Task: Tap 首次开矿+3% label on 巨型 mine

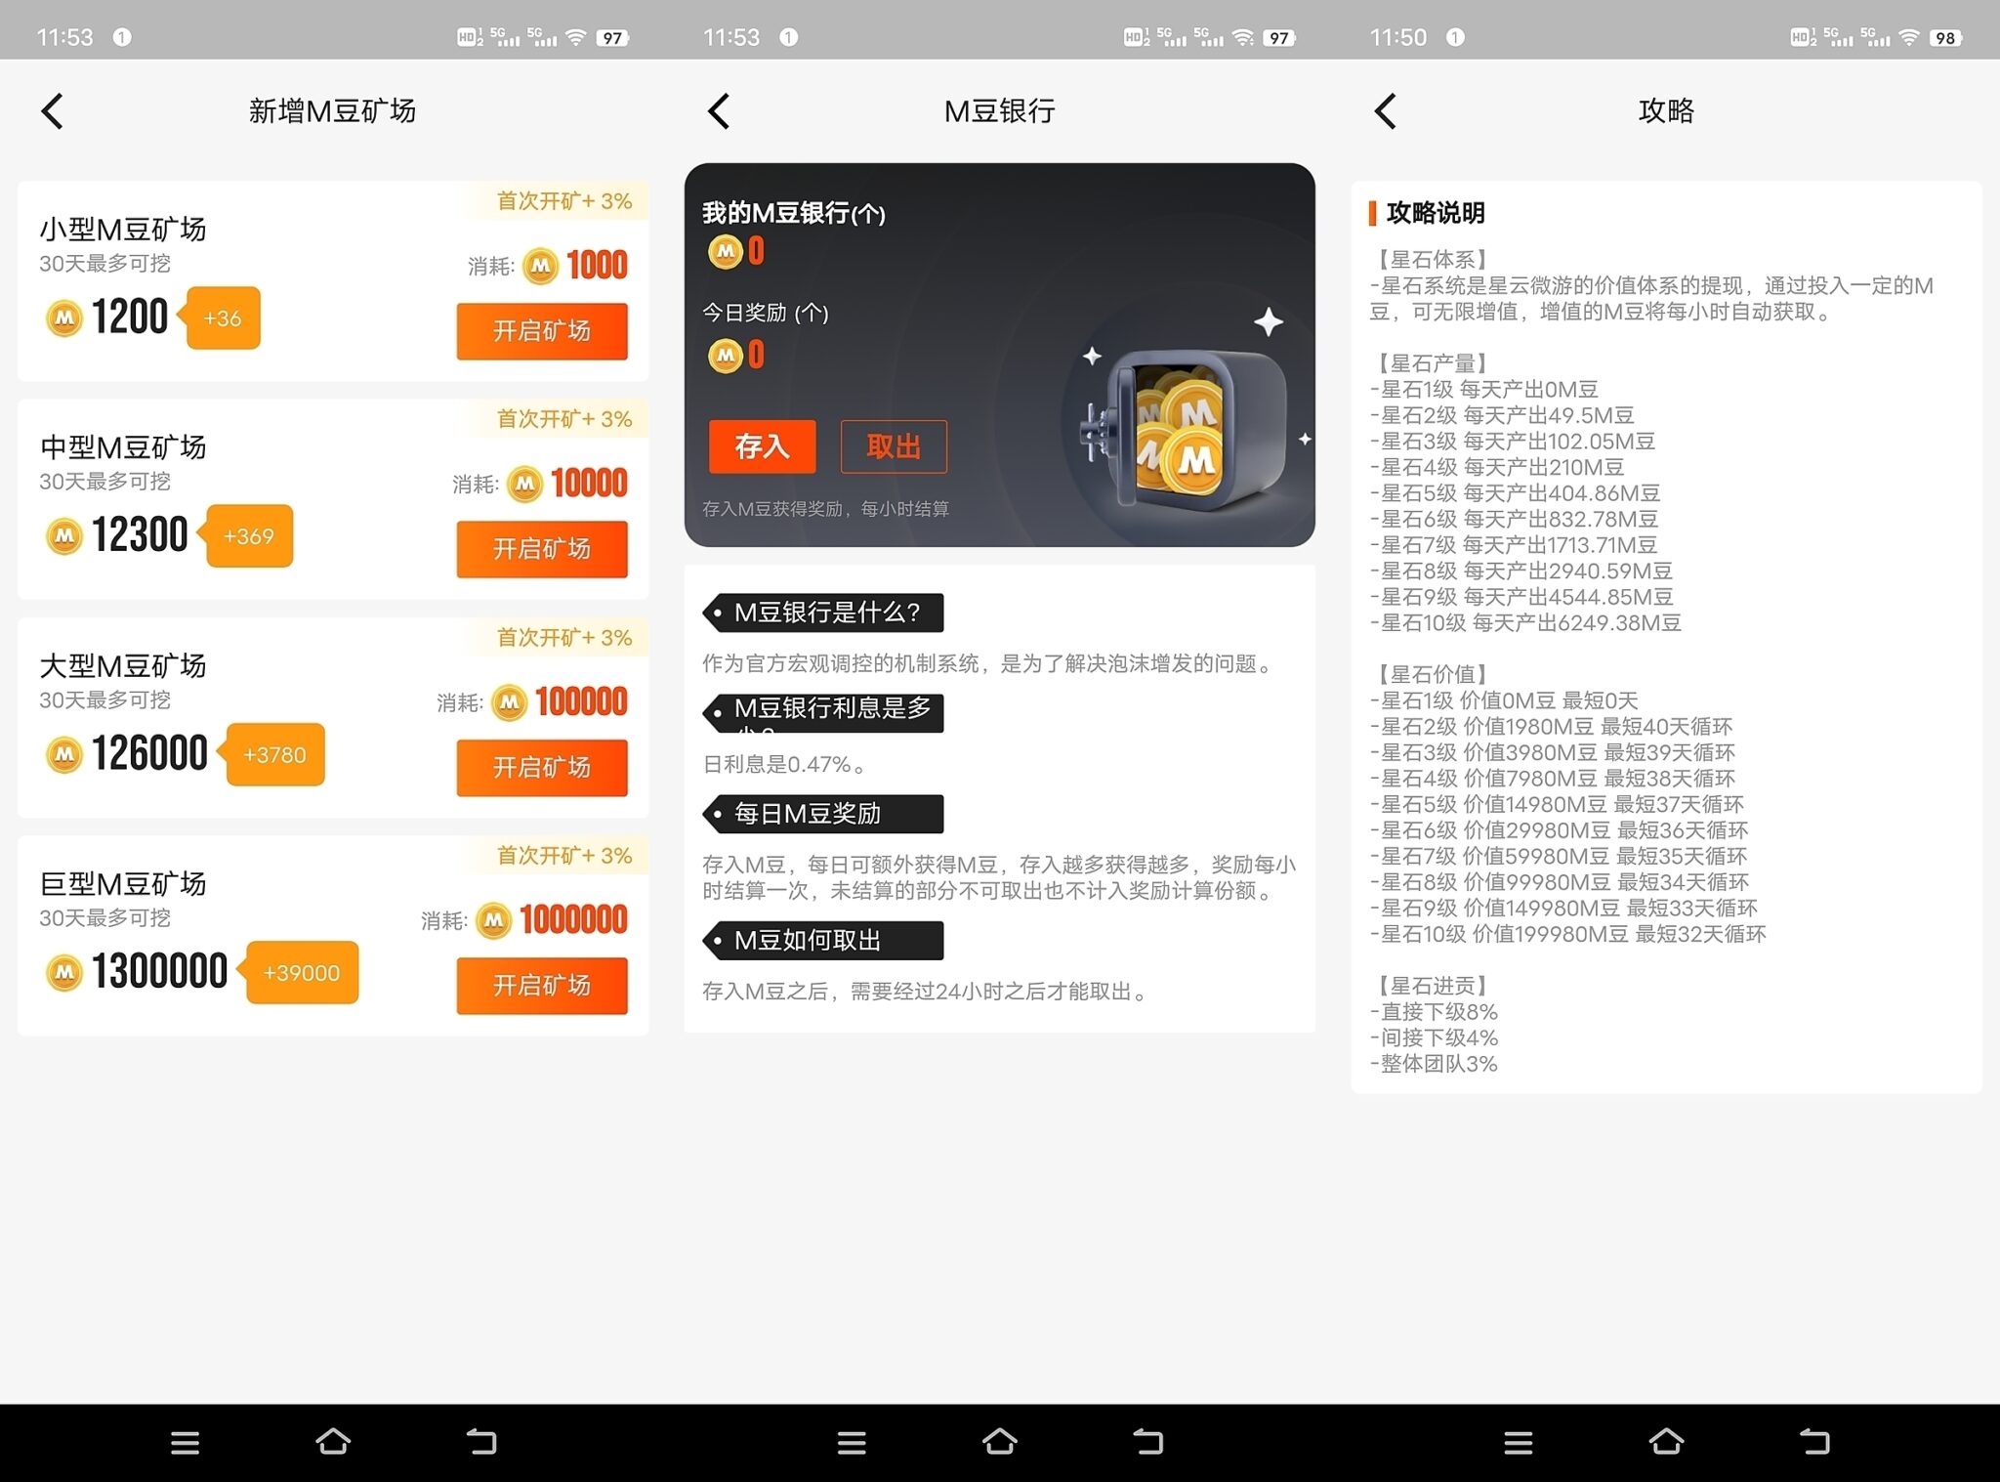Action: tap(564, 856)
